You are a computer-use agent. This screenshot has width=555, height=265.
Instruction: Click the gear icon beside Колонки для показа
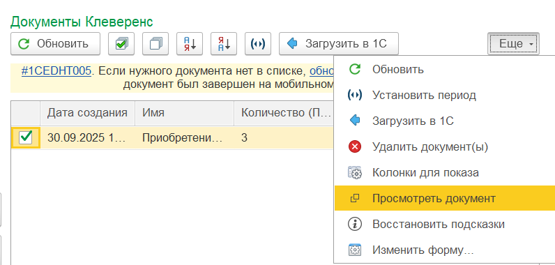point(355,173)
